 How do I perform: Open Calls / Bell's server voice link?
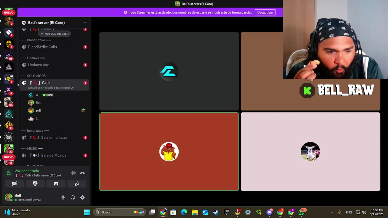pos(38,175)
